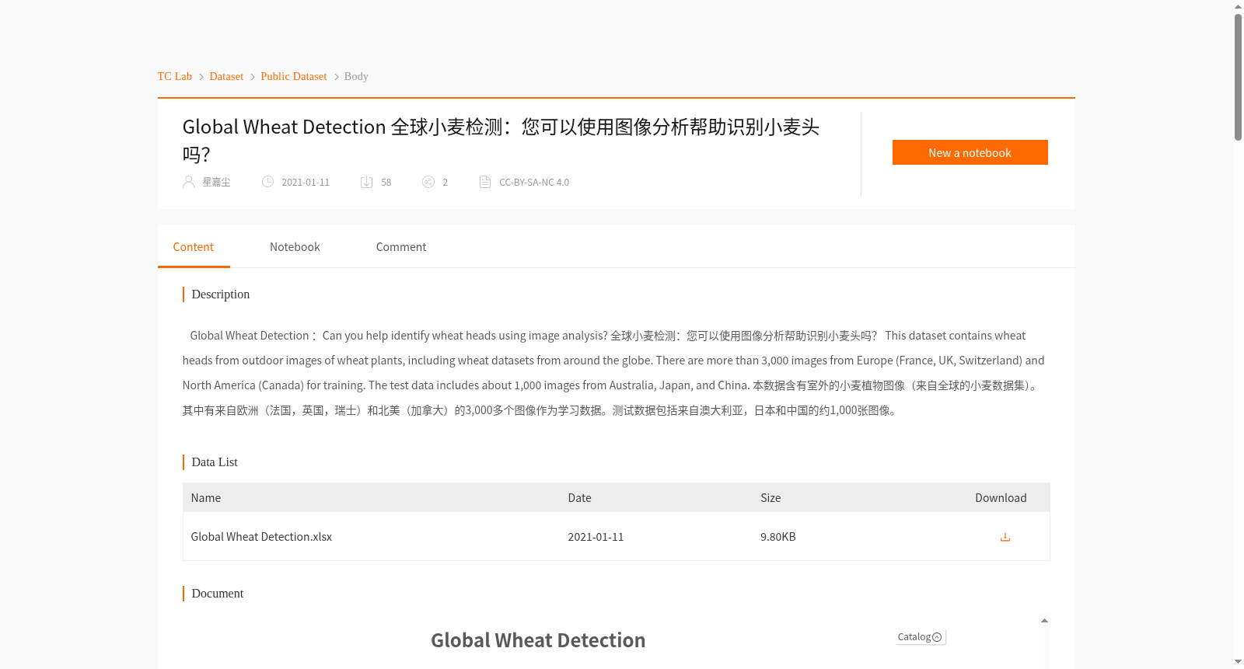The height and width of the screenshot is (669, 1244).
Task: Open the Dataset breadcrumb link
Action: pyautogui.click(x=226, y=76)
